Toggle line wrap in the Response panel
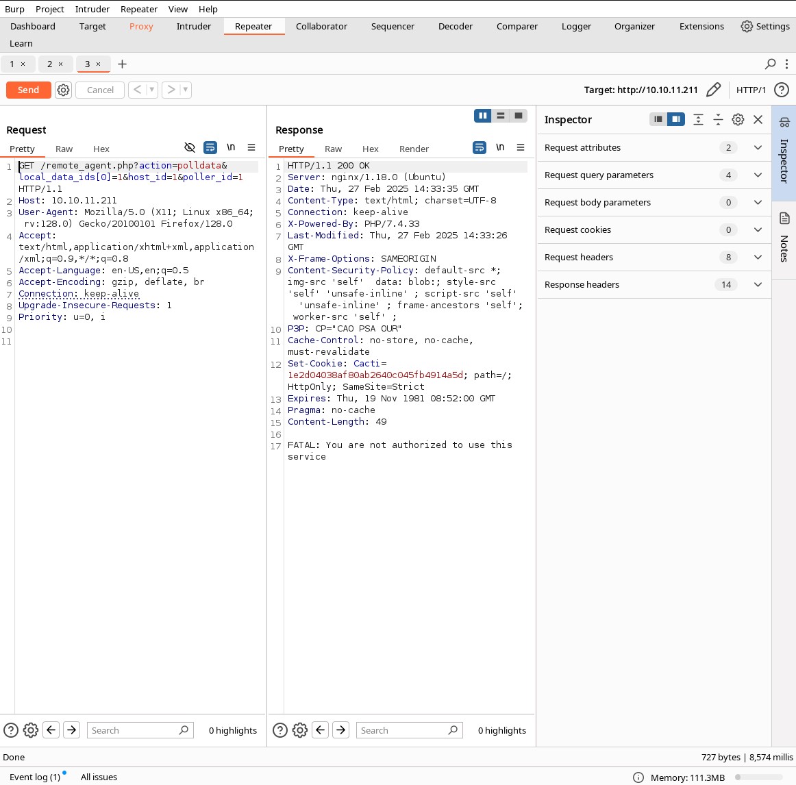 pyautogui.click(x=480, y=147)
